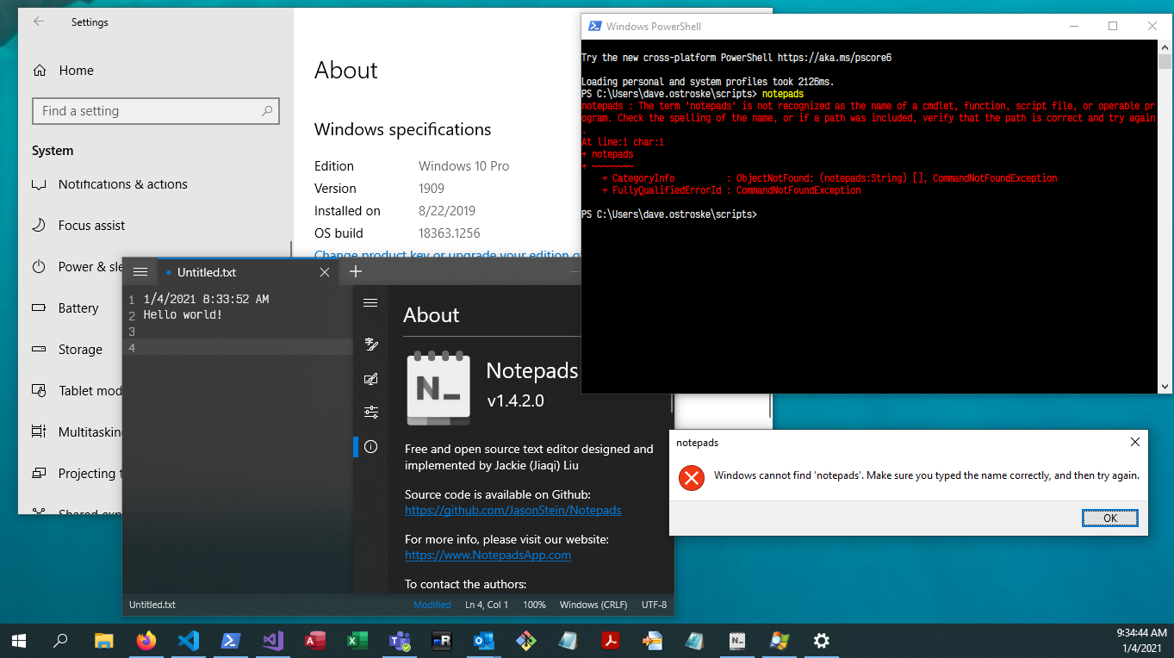This screenshot has width=1174, height=658.
Task: Open Tablet mode in Settings sidebar
Action: pyautogui.click(x=78, y=391)
